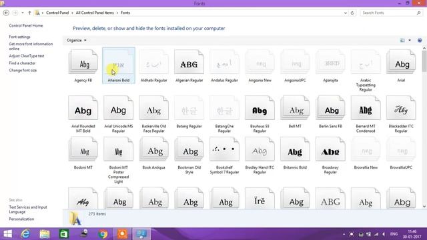Viewport: 427px width, 240px height.
Task: Select the Bell MT font icon
Action: (x=295, y=108)
